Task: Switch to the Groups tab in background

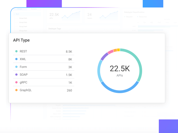Action: coord(20,9)
